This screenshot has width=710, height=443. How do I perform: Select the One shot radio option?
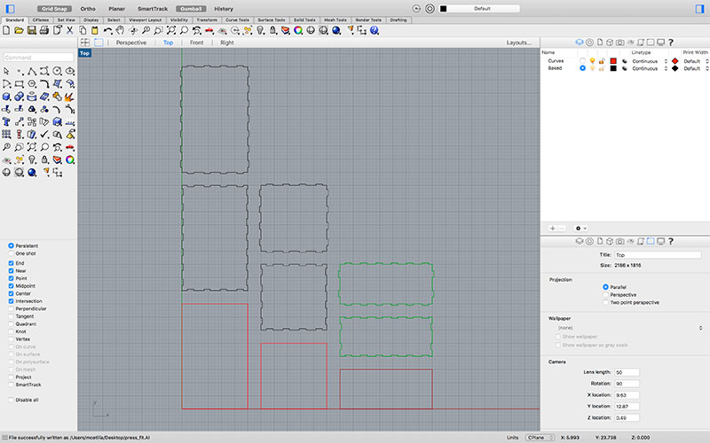pos(11,253)
